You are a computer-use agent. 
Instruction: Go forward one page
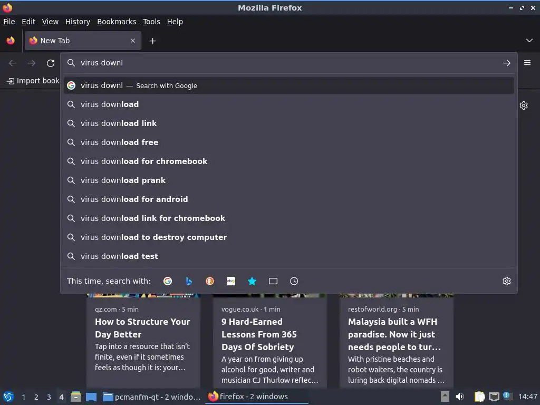click(32, 63)
